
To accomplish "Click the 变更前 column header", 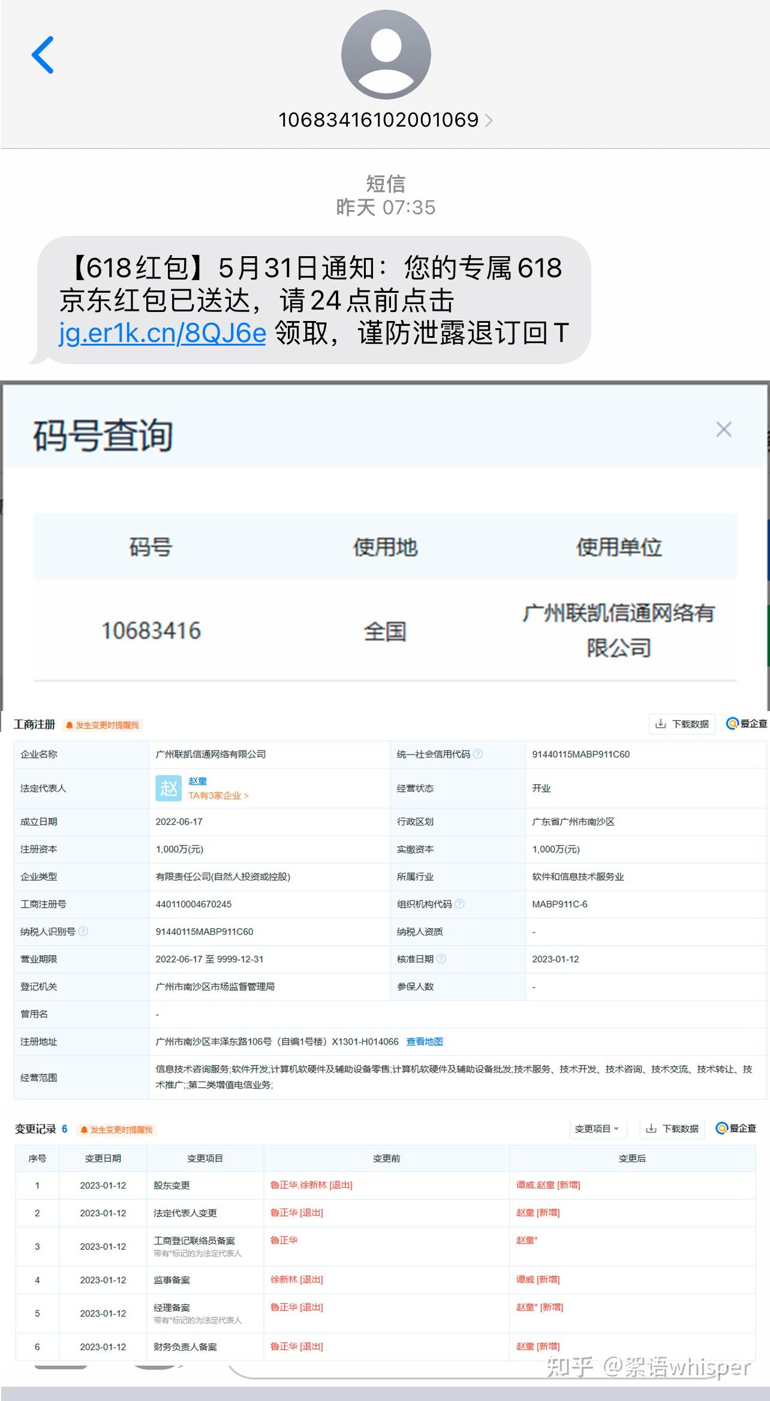I will point(386,1158).
